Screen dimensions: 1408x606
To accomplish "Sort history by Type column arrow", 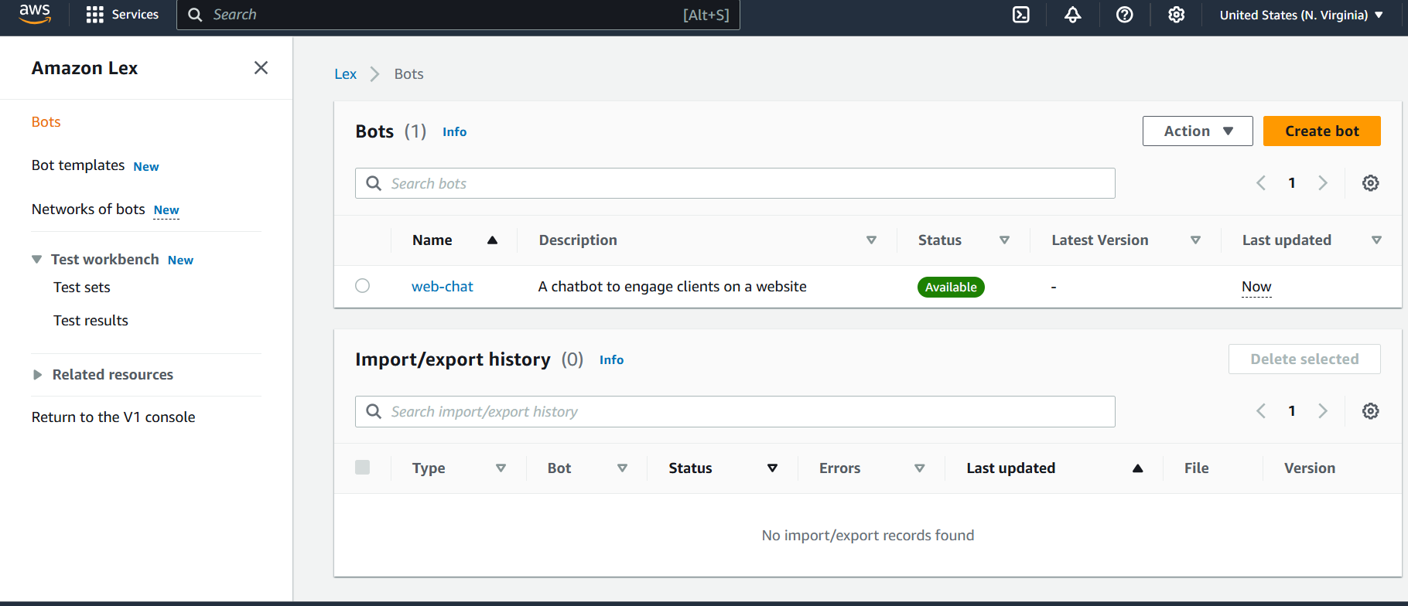I will click(x=501, y=468).
